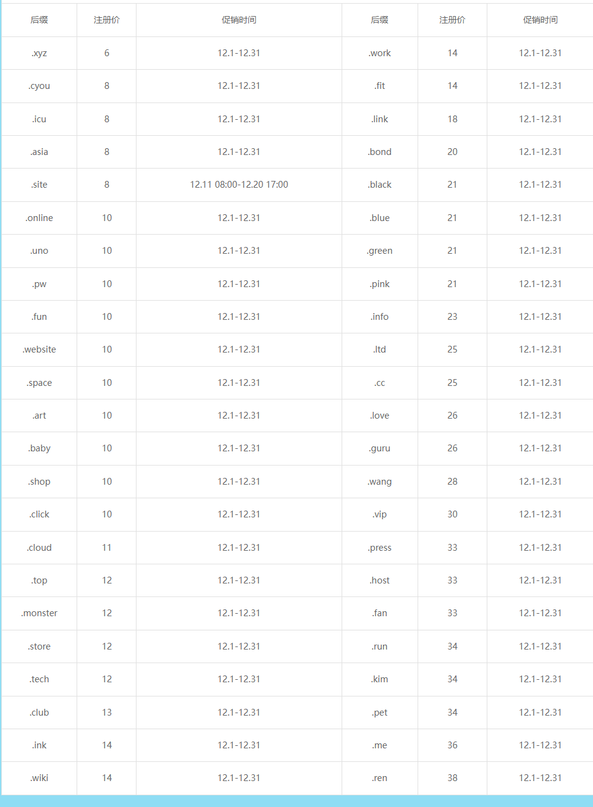The height and width of the screenshot is (807, 593).
Task: Select the .bond price of 20
Action: click(453, 152)
